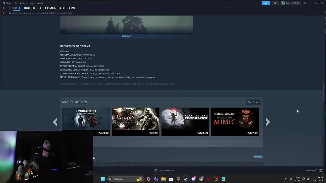Click the Steam logo in title bar
The height and width of the screenshot is (183, 326).
[4, 3]
